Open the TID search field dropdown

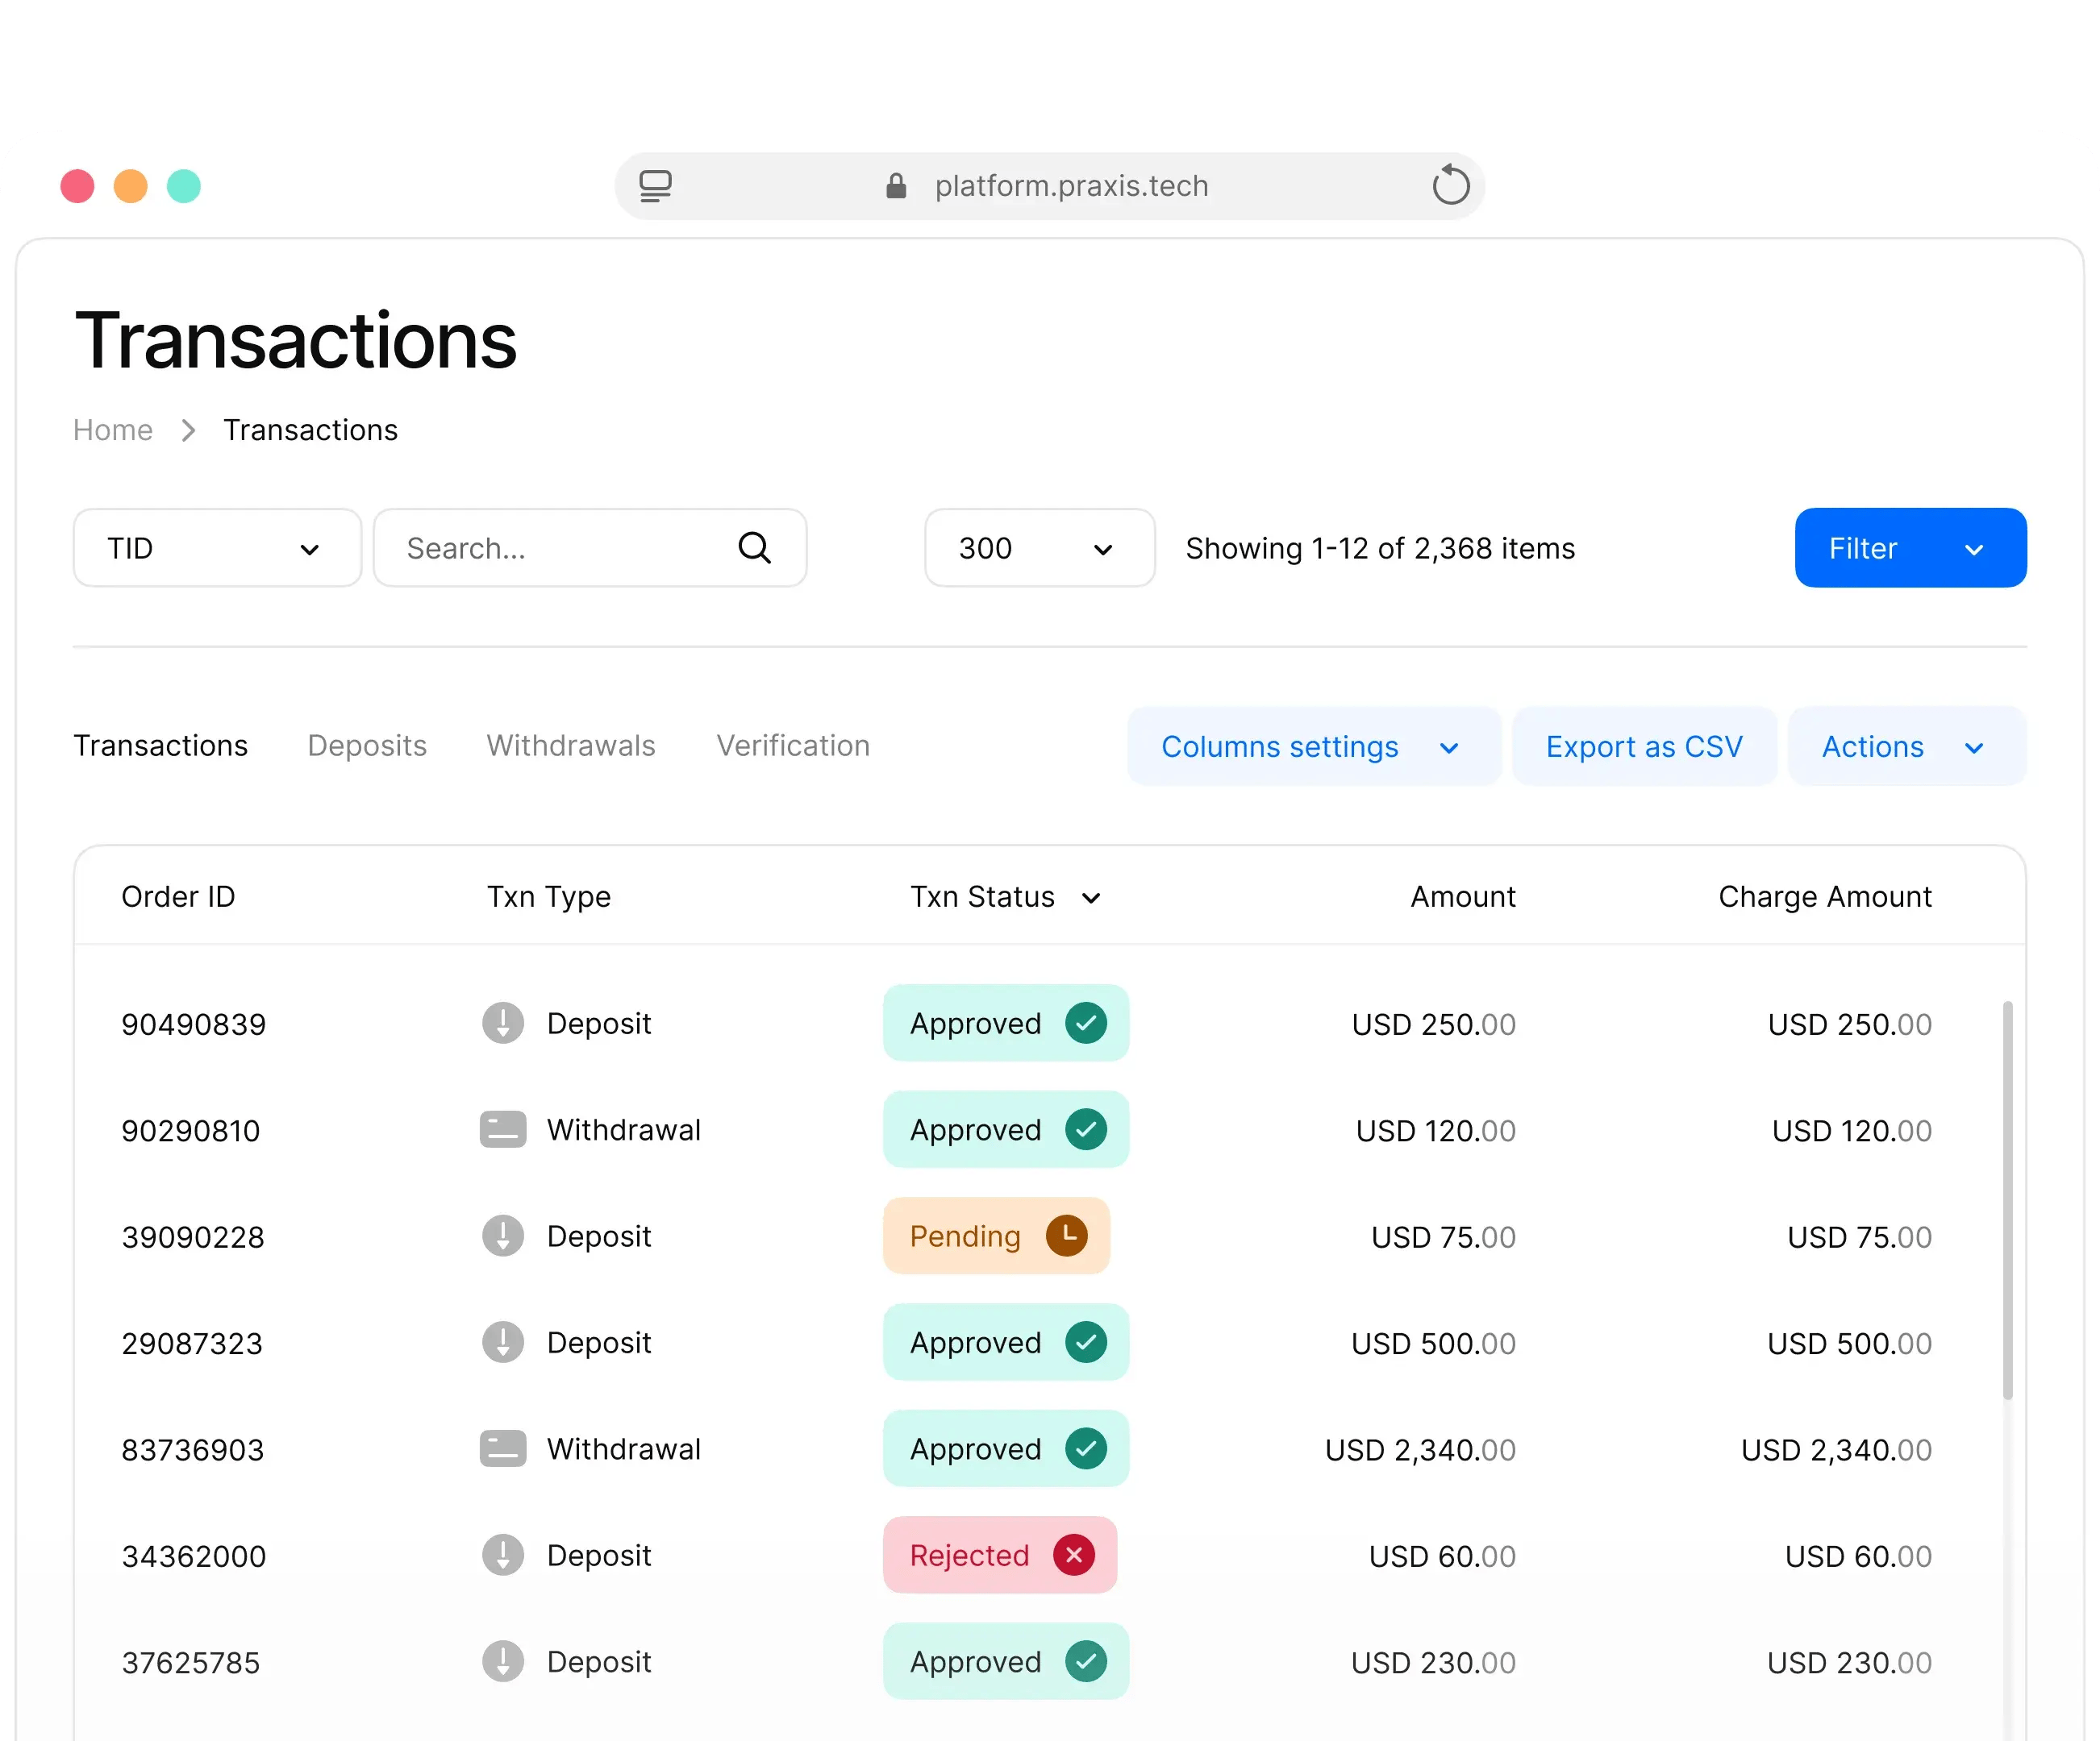tap(217, 547)
